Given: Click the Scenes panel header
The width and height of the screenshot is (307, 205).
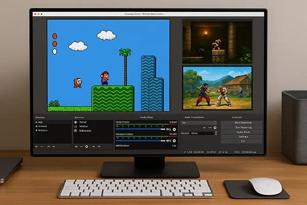Looking at the screenshot, I should click(x=40, y=117).
